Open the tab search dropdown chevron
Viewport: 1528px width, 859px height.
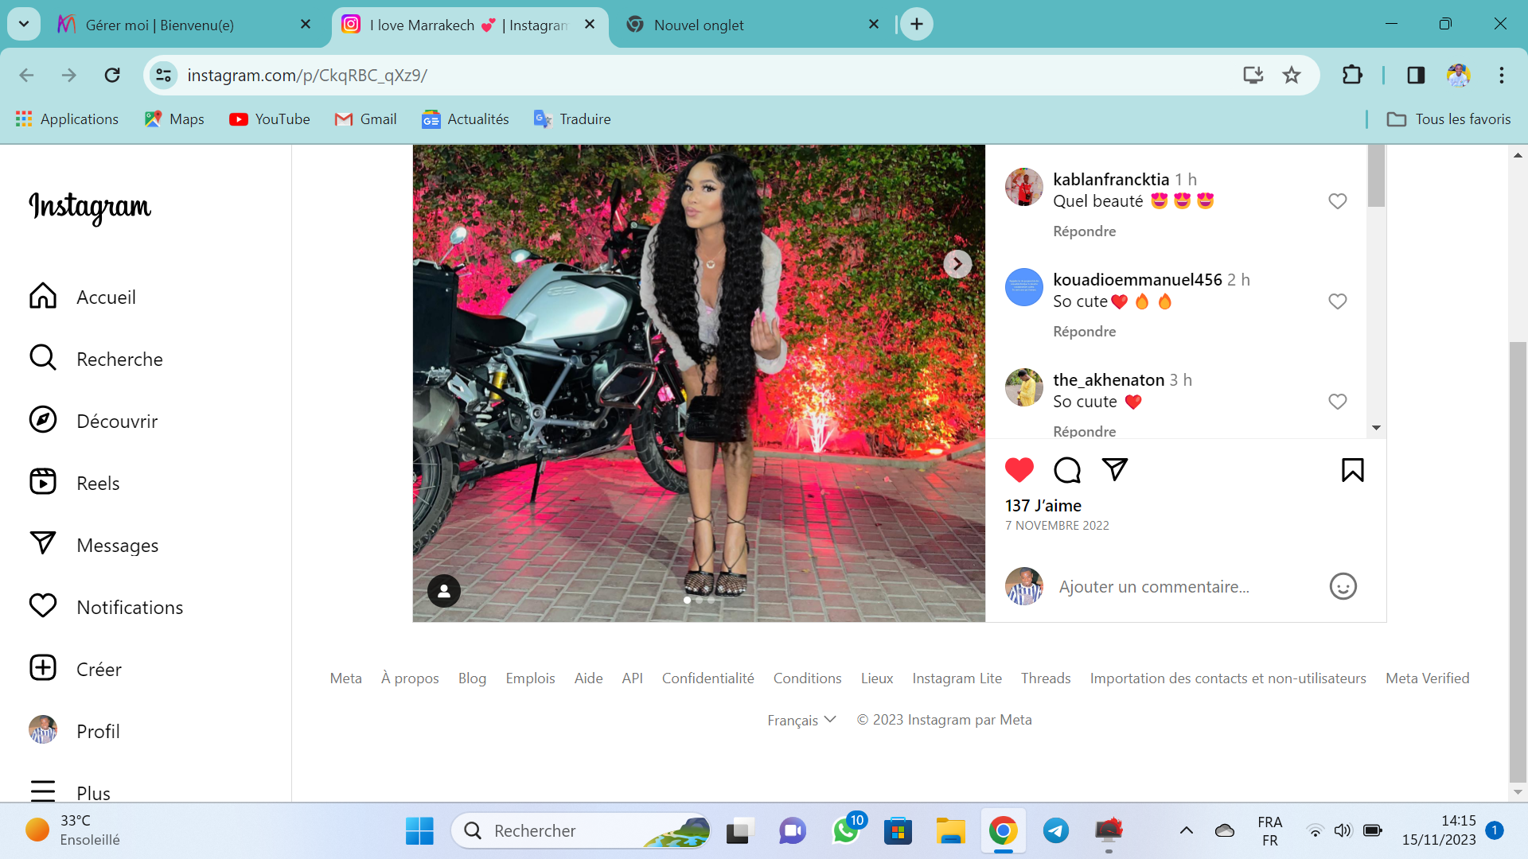[24, 24]
